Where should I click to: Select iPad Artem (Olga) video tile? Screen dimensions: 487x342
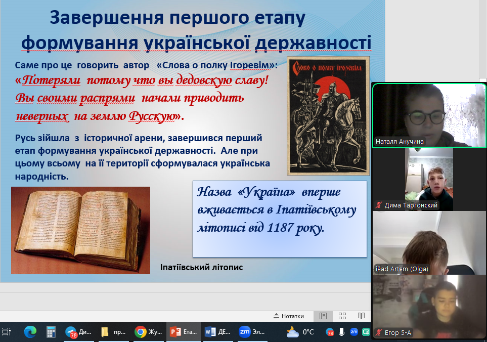[x=429, y=243]
